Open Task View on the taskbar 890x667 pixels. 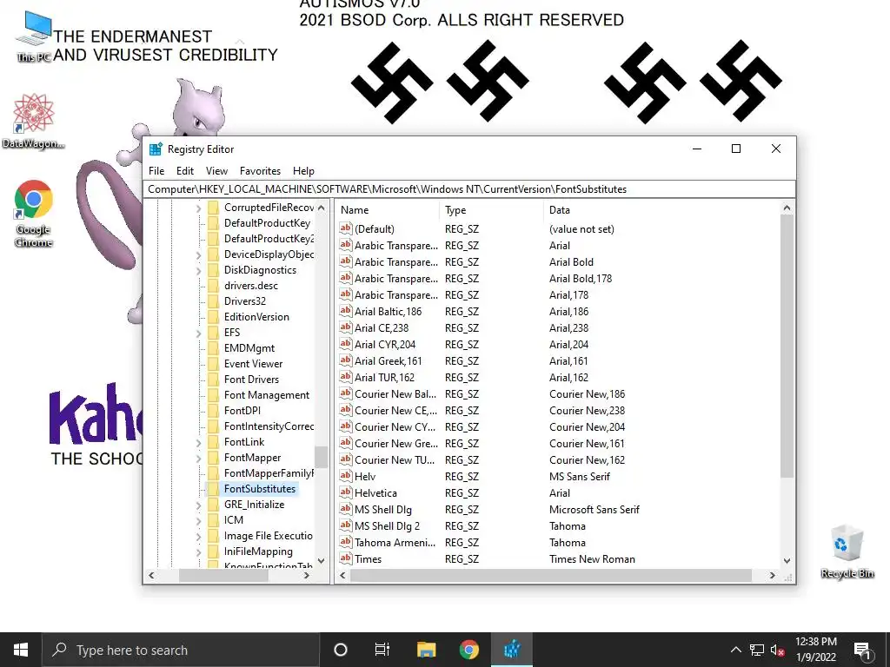(x=382, y=650)
